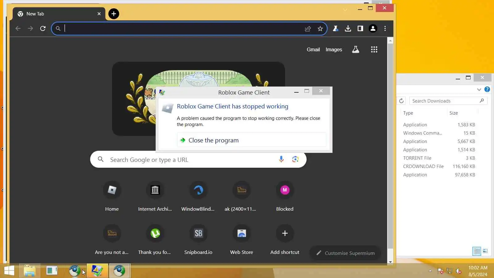This screenshot has width=494, height=278.
Task: Click the magnifier in Search Downloads box
Action: click(x=482, y=101)
